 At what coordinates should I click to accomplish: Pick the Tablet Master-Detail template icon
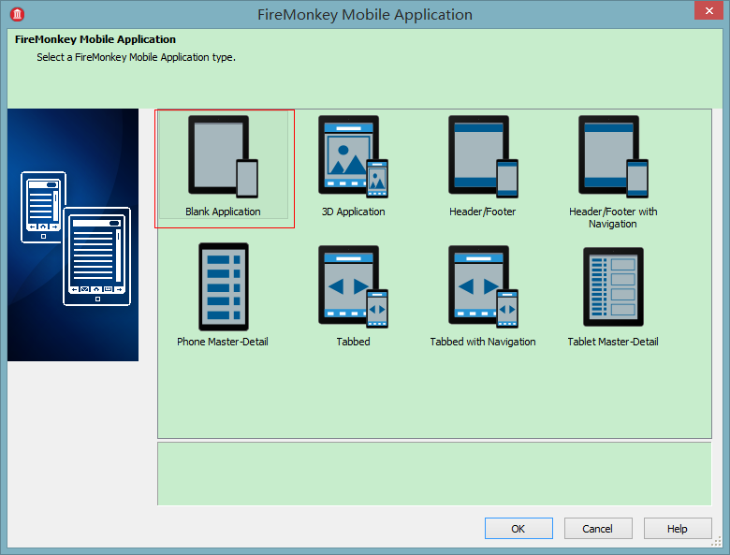coord(614,286)
